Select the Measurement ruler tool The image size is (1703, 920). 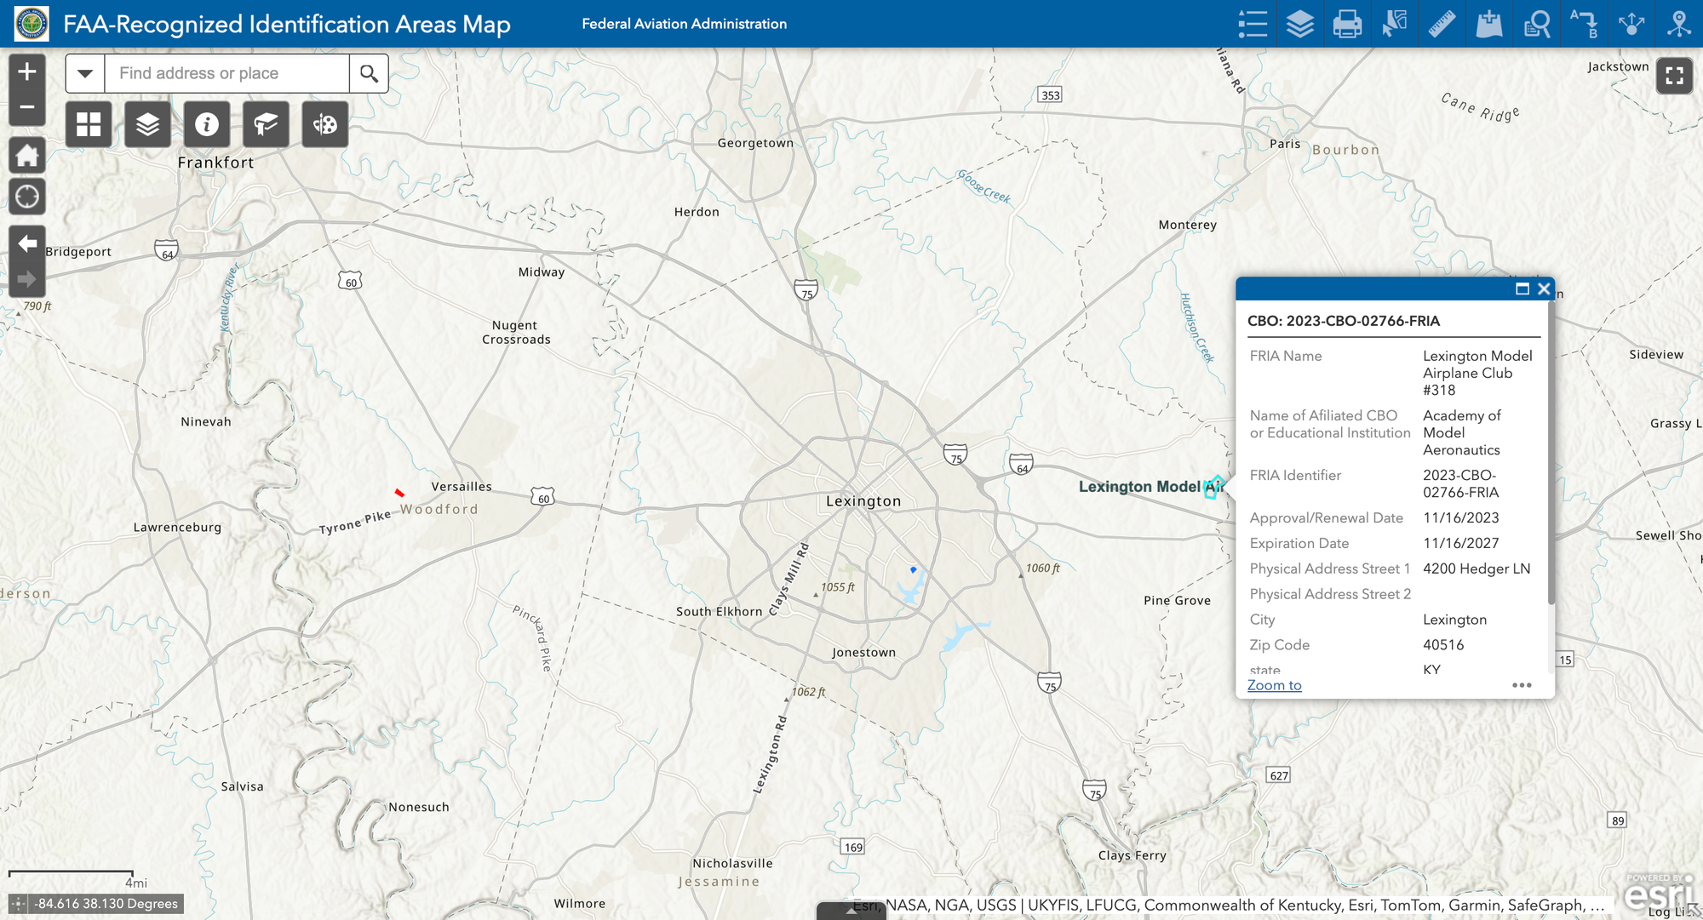coord(1442,24)
